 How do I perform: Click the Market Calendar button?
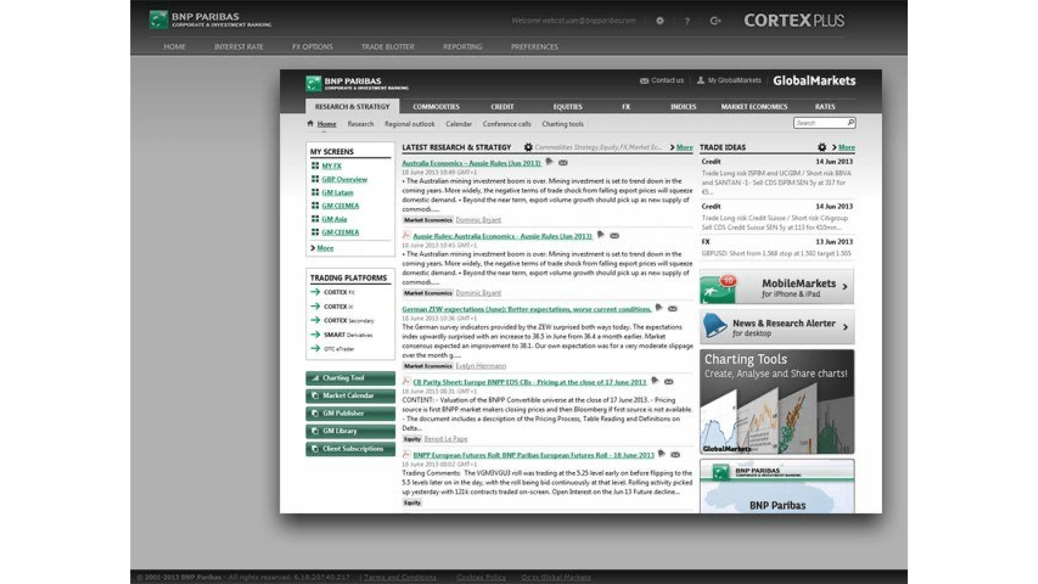click(x=350, y=396)
